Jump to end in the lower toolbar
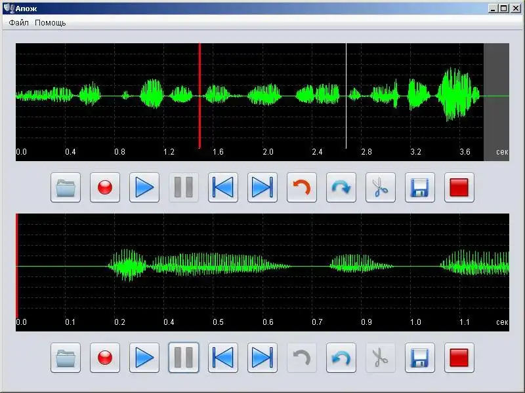Viewport: 525px width, 393px height. point(262,358)
